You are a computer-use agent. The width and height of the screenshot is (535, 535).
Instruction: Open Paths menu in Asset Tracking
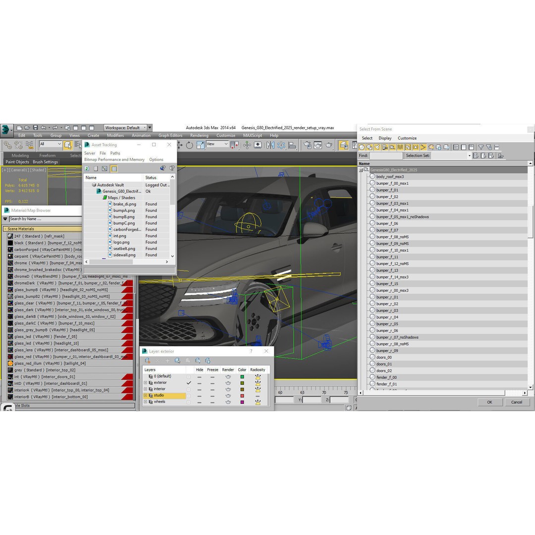click(x=115, y=153)
